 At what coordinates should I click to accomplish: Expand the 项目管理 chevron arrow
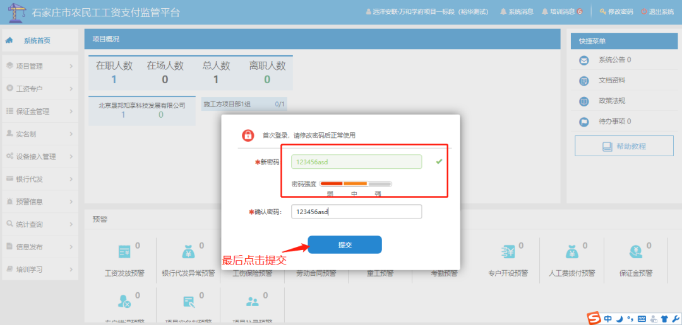coord(71,66)
